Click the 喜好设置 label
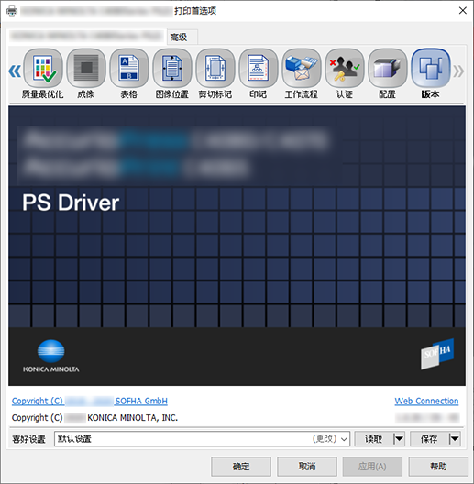Screen dimensions: 474x484 tap(28, 439)
